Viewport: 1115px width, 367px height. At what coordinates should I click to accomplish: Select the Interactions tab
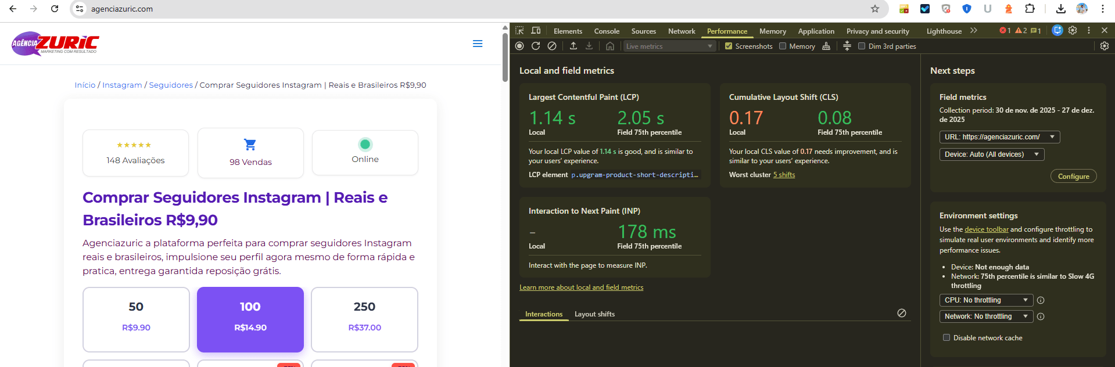(544, 314)
